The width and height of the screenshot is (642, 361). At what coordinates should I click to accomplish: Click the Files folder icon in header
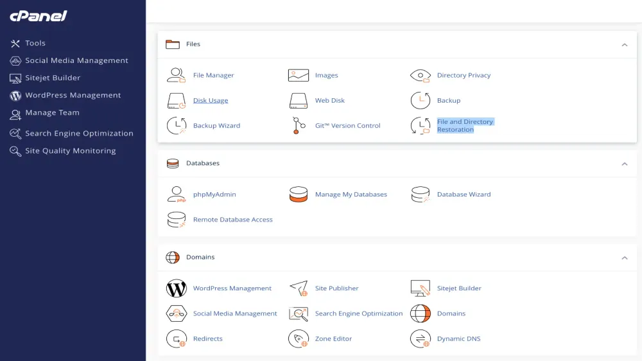(172, 44)
